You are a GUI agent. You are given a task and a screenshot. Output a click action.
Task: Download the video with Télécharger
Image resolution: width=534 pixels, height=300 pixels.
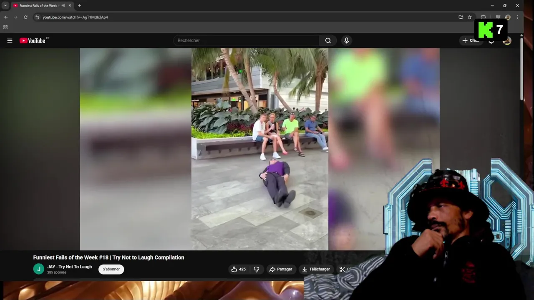tap(316, 269)
